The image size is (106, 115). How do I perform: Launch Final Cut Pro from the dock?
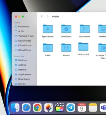60,107
